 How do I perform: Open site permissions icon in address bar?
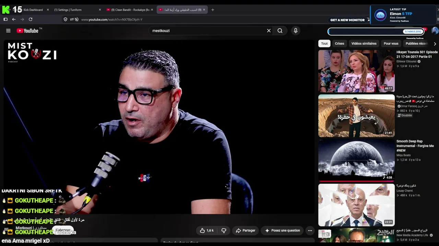pos(72,19)
